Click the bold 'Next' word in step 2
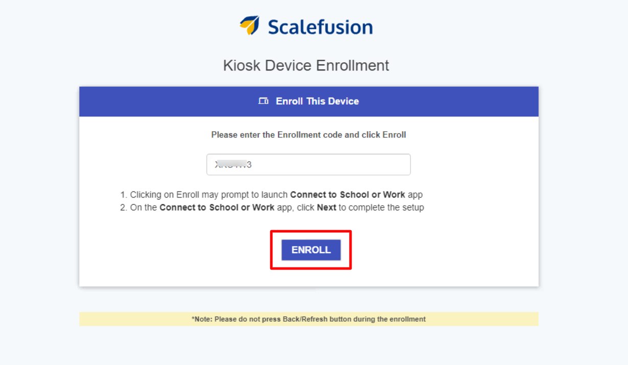 click(327, 208)
